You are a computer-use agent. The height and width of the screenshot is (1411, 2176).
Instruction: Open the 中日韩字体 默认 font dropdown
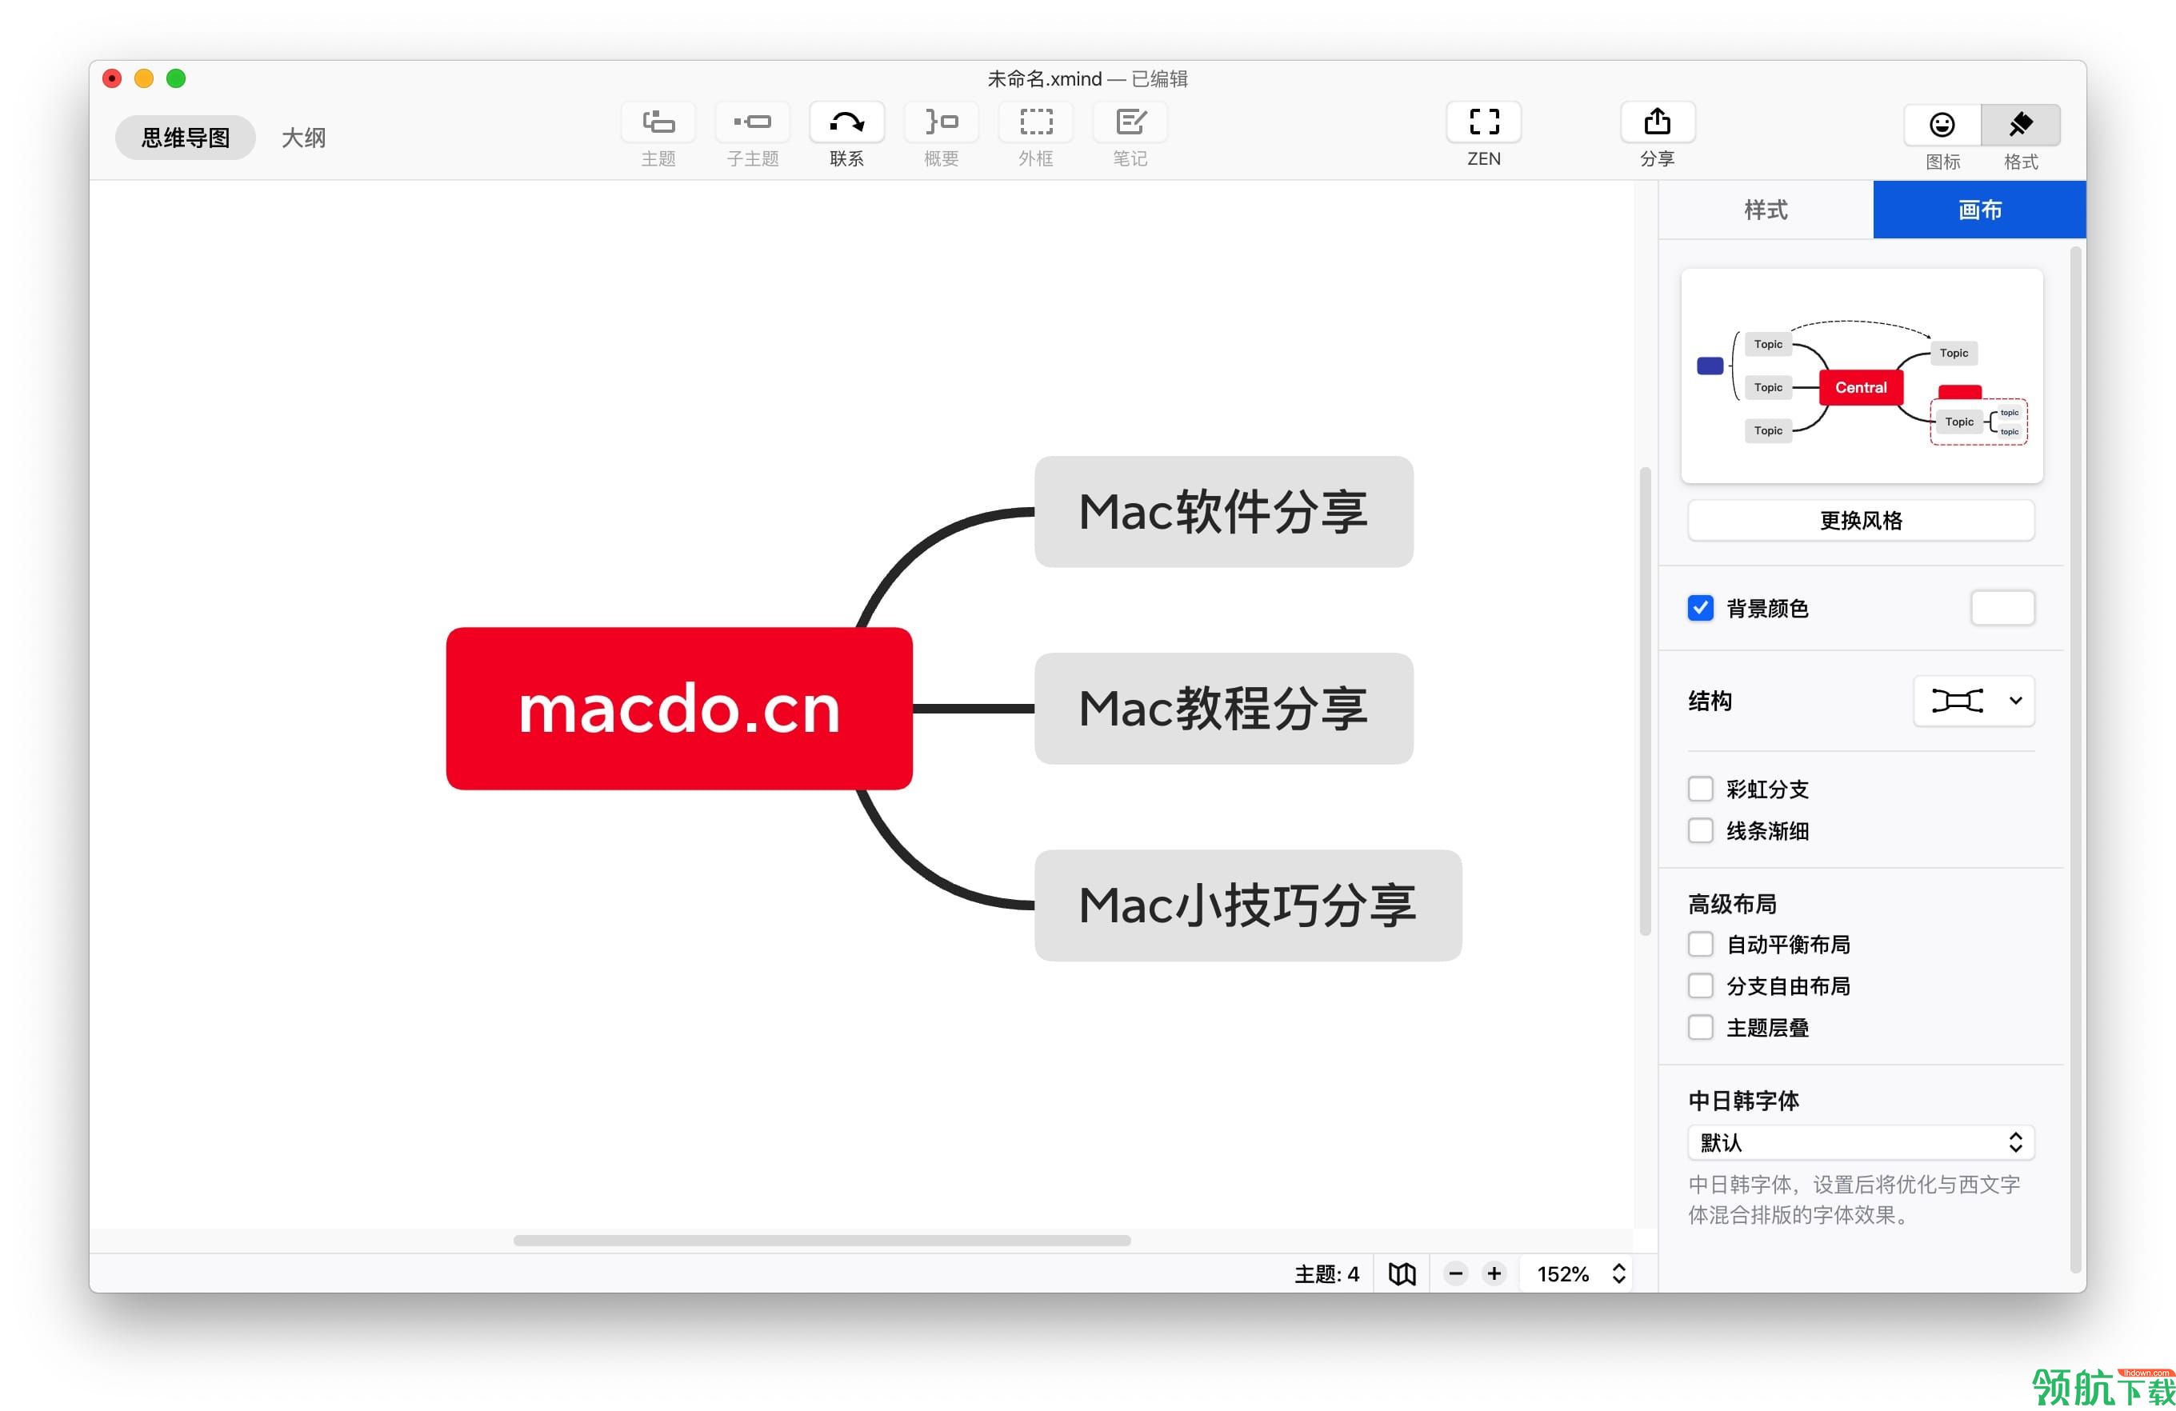(1861, 1142)
